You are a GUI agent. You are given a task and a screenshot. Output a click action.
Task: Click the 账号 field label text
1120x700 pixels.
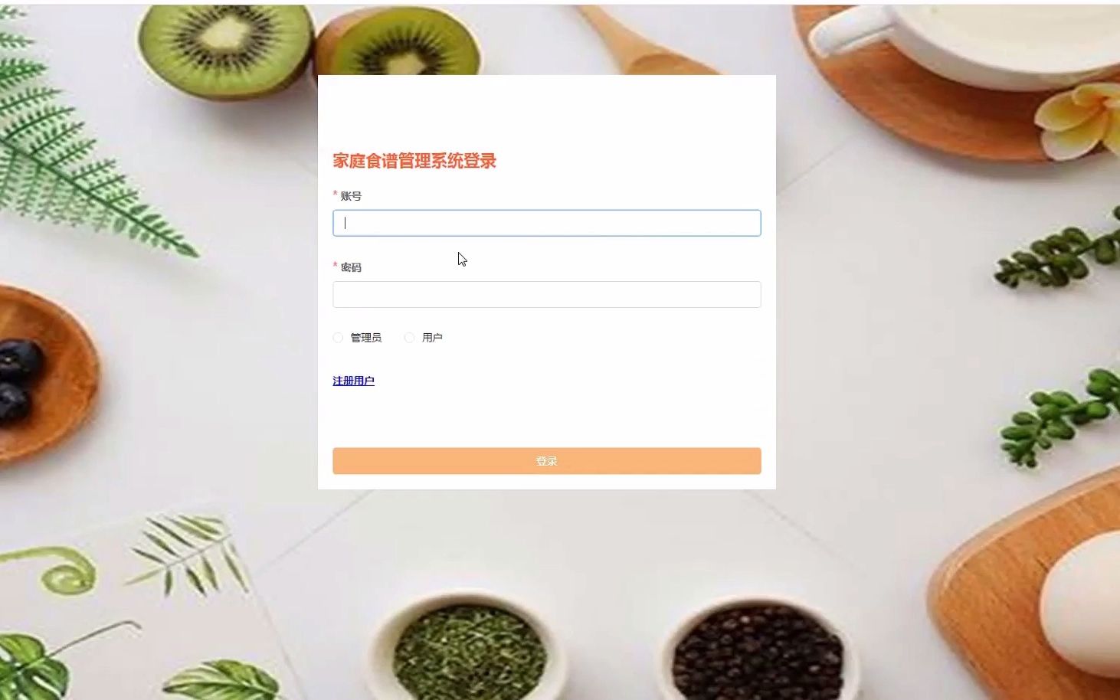(x=351, y=196)
